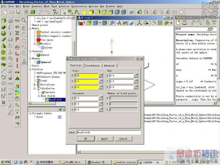Screen dimensions: 220x165
Task: Click the green 3D view toolbar icon
Action: click(x=33, y=12)
